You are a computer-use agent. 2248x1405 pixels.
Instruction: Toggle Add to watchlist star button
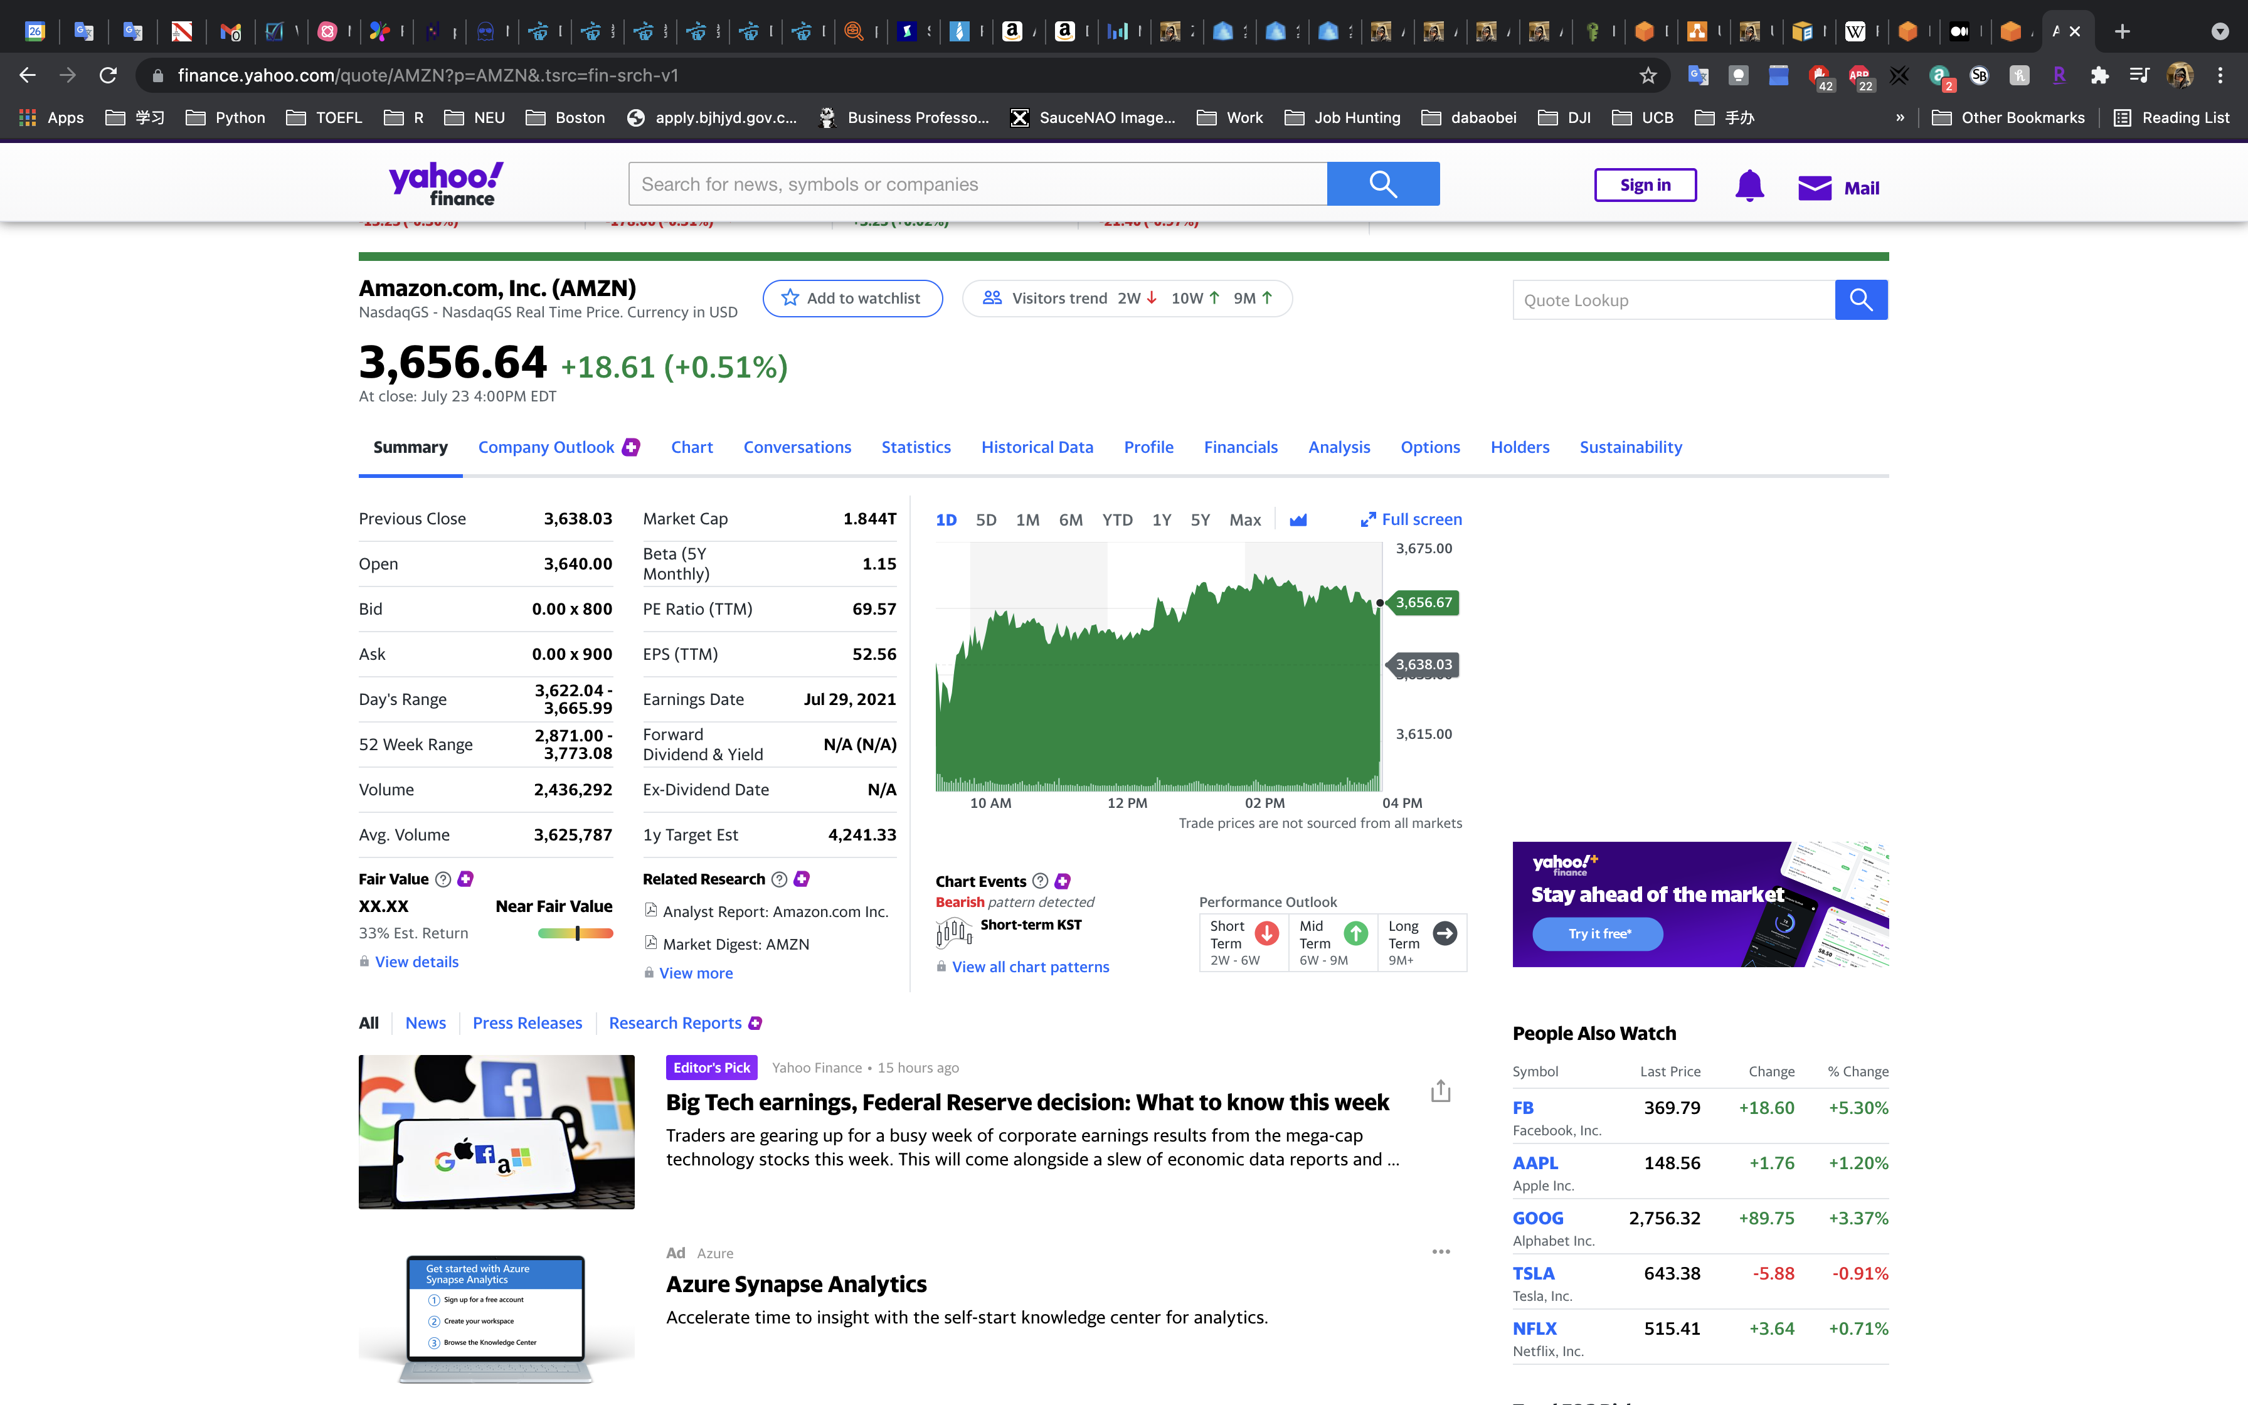tap(852, 299)
